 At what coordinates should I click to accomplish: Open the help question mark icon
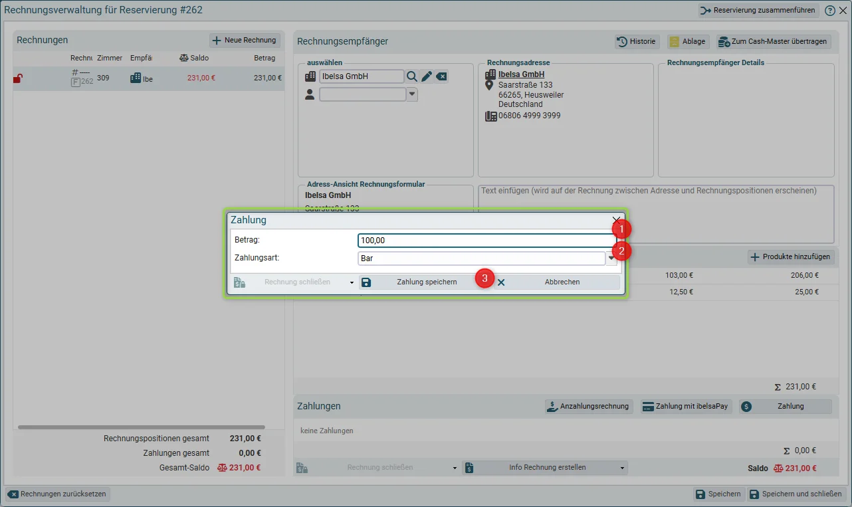tap(830, 11)
